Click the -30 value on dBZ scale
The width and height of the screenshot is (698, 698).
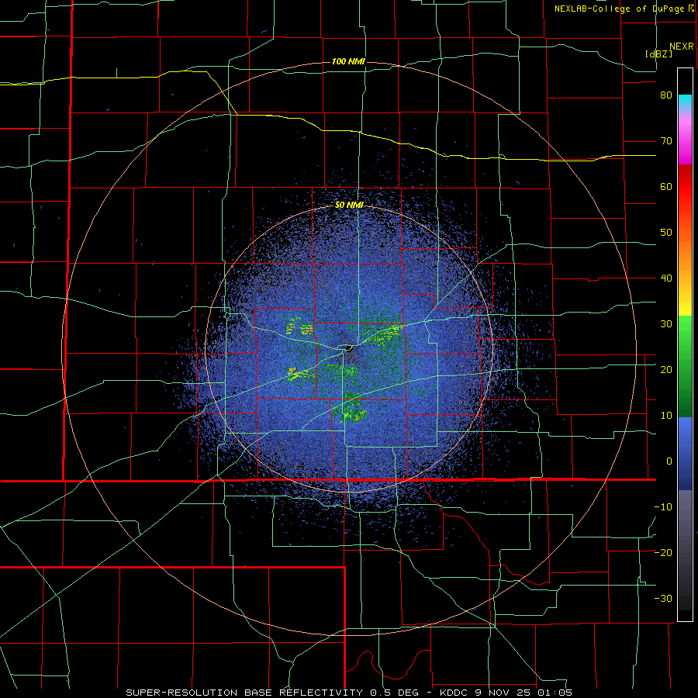pyautogui.click(x=663, y=599)
